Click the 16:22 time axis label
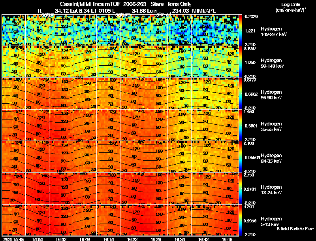 point(132,239)
